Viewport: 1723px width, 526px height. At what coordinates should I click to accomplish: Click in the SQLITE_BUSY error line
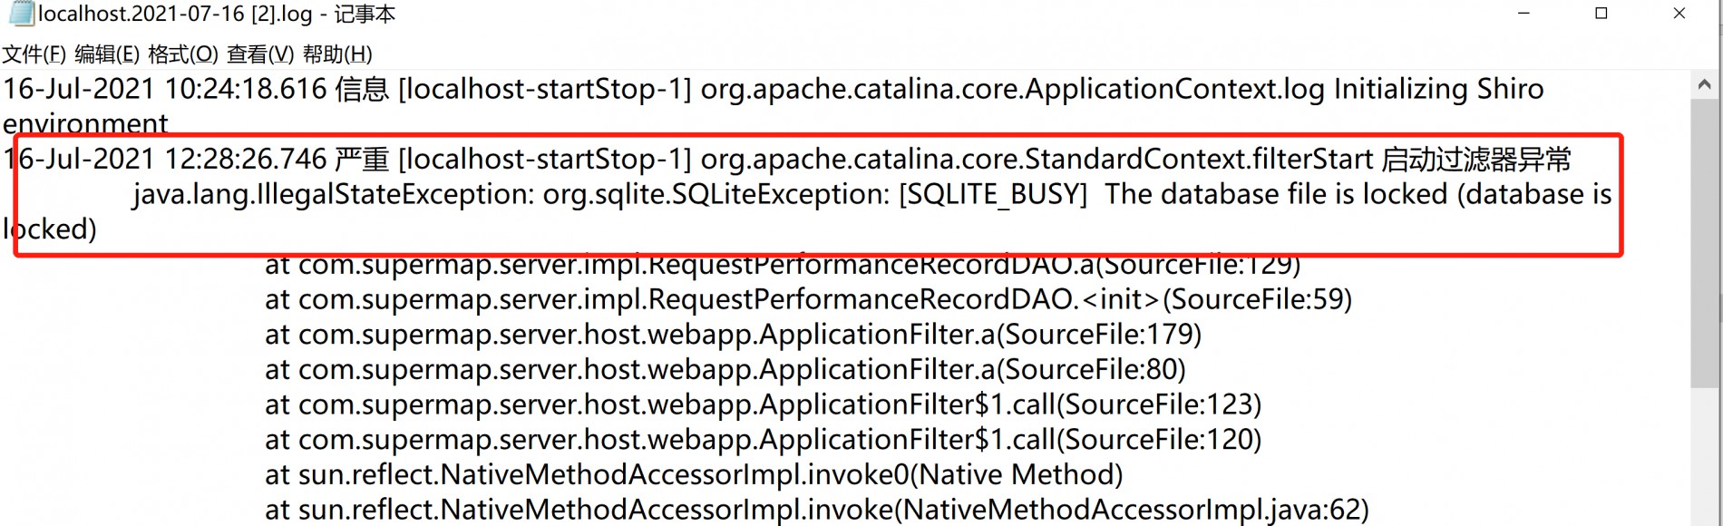[x=871, y=194]
